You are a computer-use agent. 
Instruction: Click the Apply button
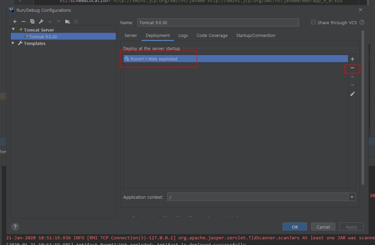coord(351,227)
